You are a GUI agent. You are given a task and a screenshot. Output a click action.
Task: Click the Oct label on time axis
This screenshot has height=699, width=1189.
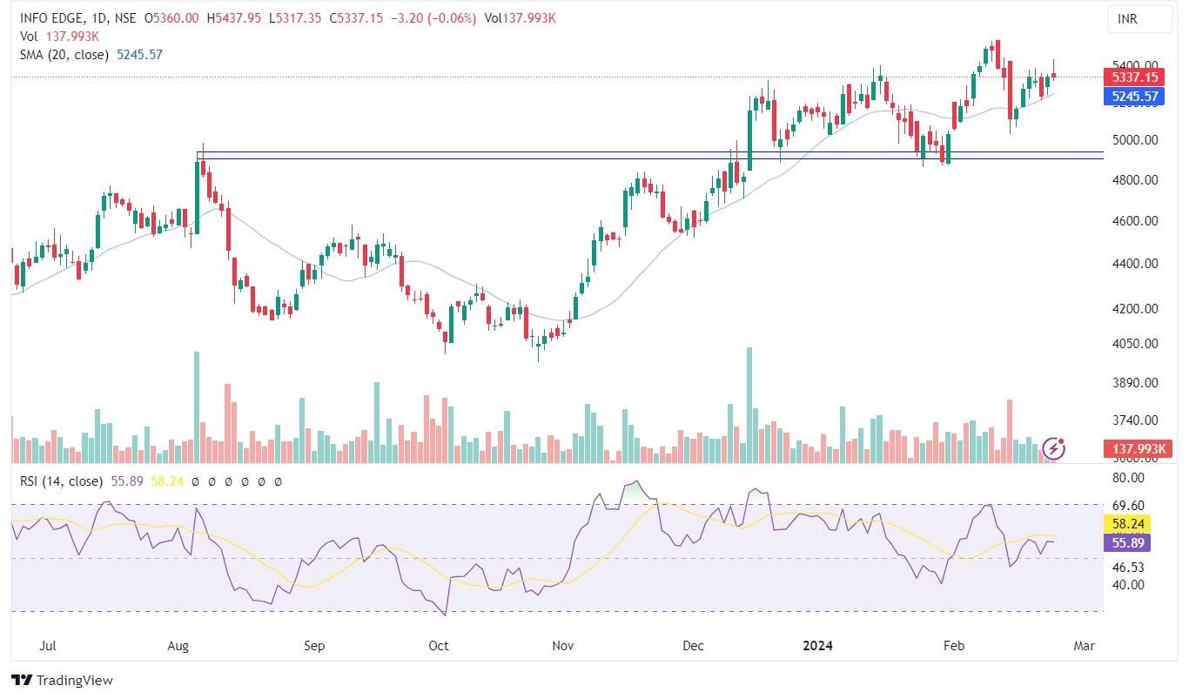pos(439,646)
